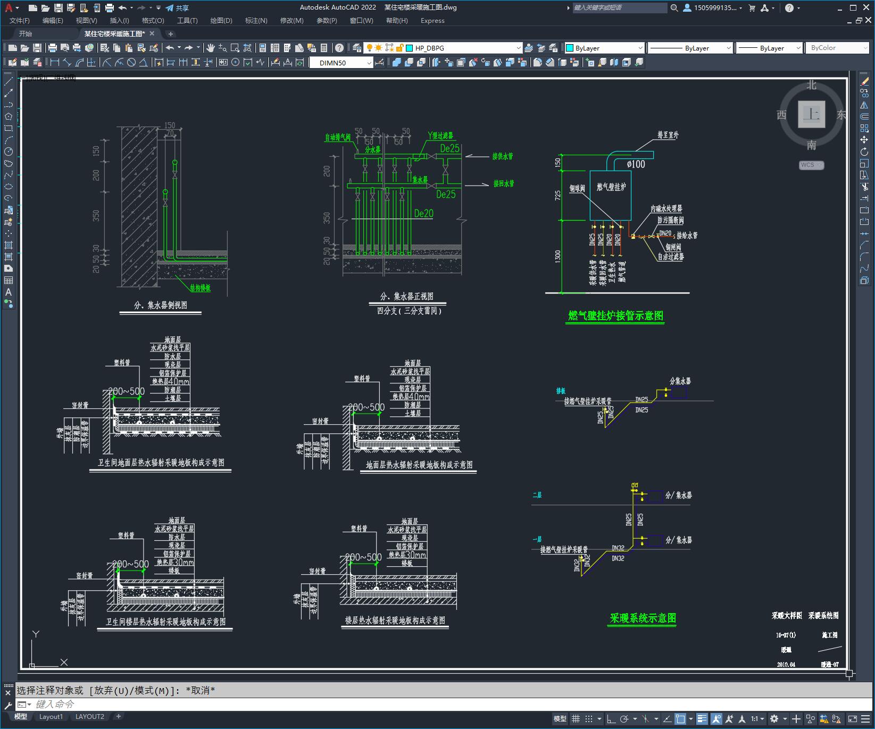The image size is (875, 729).
Task: Open the 文件(F) menu
Action: pos(20,21)
